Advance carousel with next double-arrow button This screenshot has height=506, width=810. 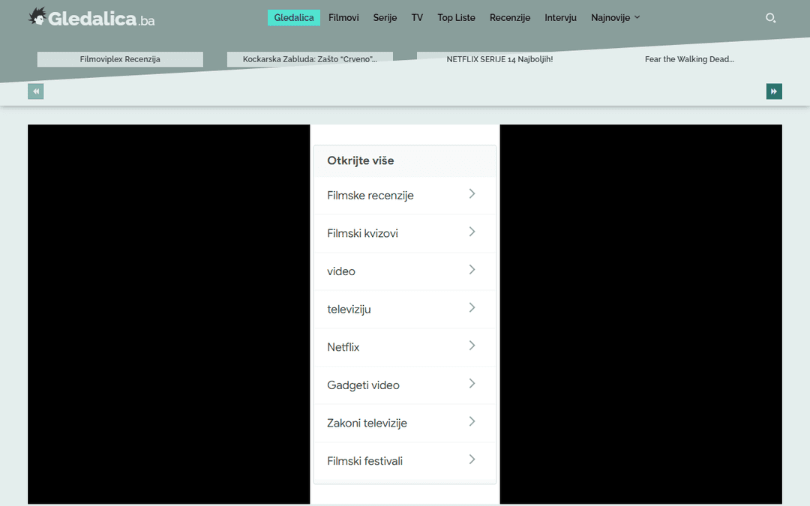(774, 91)
